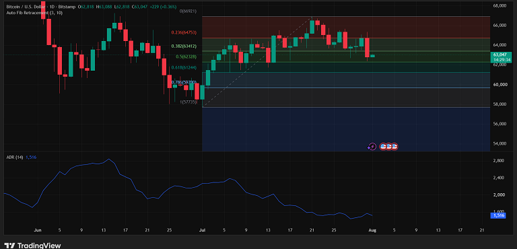Click the red 0.236 Fibonacci zone band

click(x=346, y=27)
